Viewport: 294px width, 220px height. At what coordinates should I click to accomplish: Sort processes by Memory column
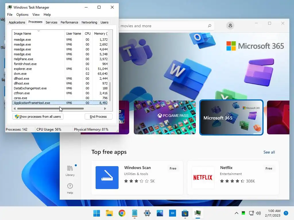(101, 34)
